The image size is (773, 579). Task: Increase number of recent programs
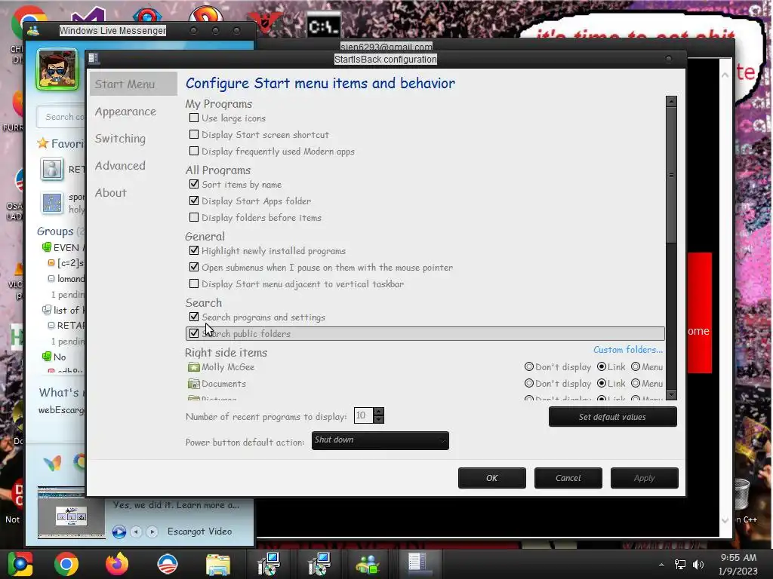378,412
